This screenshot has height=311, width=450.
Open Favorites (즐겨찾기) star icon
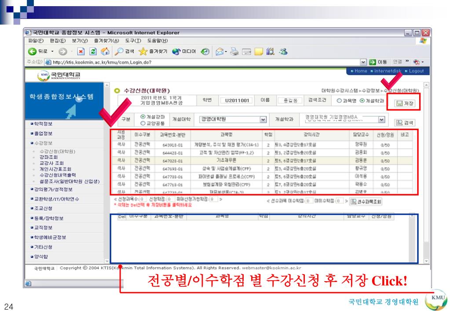tap(143, 51)
